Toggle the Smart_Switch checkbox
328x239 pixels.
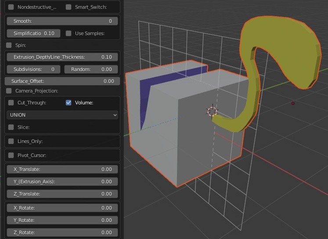click(x=68, y=7)
